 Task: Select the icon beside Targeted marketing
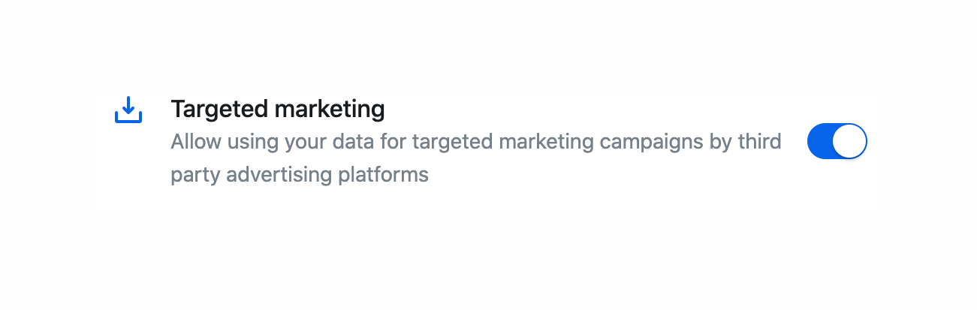[x=128, y=110]
